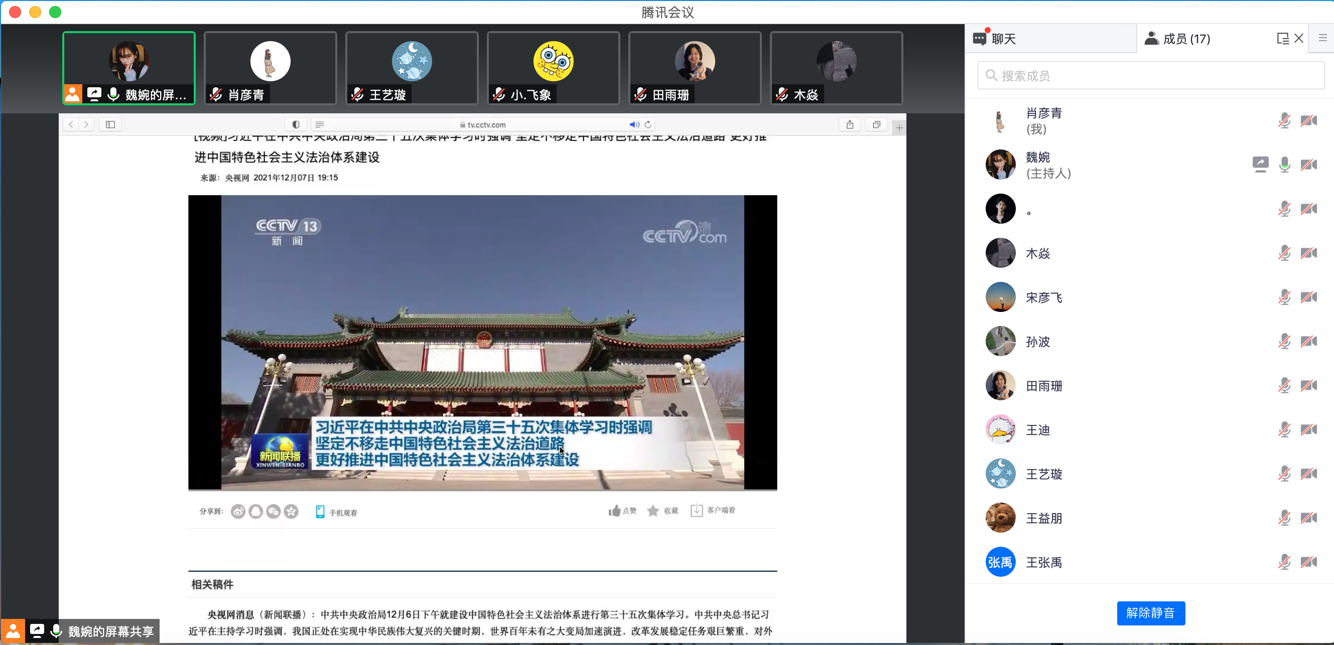1334x645 pixels.
Task: Click the browser sidebar toggle button
Action: (110, 124)
